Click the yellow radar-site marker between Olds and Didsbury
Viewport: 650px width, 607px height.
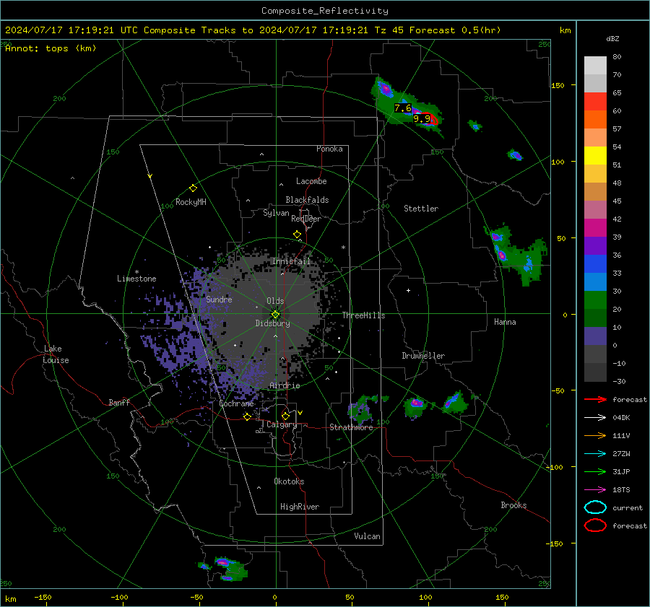tap(275, 315)
